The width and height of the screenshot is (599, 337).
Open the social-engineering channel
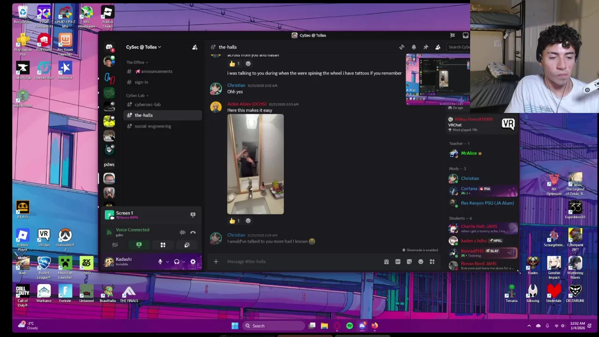click(163, 126)
